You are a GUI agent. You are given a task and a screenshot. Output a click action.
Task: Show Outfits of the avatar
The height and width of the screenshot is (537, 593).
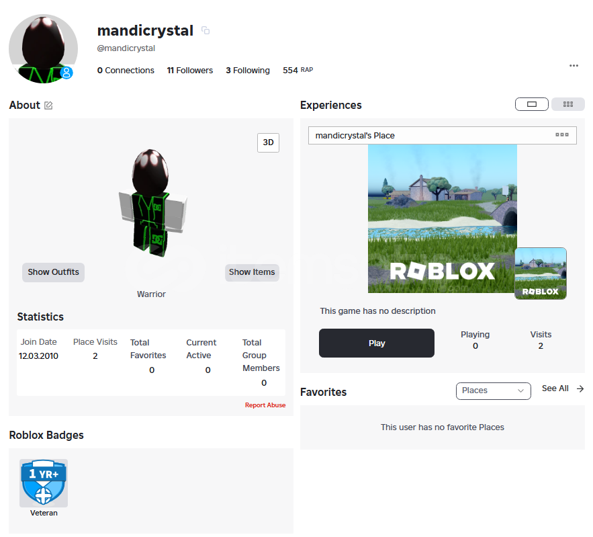tap(53, 272)
